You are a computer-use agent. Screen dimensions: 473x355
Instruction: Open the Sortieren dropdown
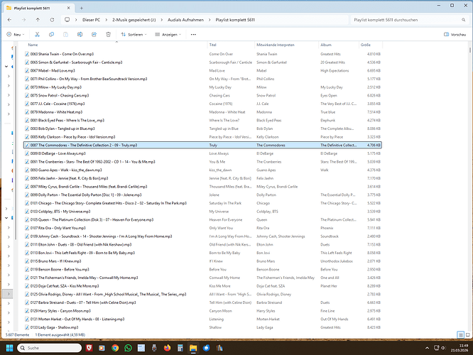coord(134,34)
